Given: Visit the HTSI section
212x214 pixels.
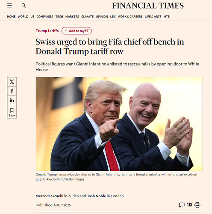Looking at the screenshot, I should click(167, 17).
